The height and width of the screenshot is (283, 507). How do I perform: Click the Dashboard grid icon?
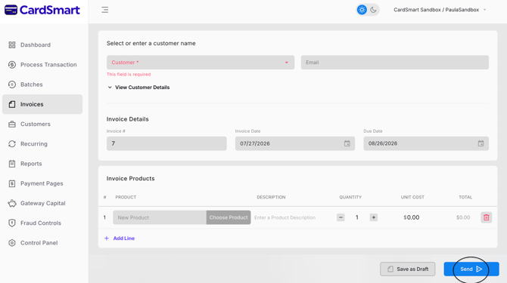[12, 45]
